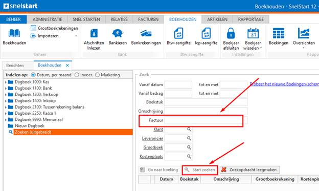Switch to SNEL STARTEN ribbon tab
The height and width of the screenshot is (191, 319).
86,19
